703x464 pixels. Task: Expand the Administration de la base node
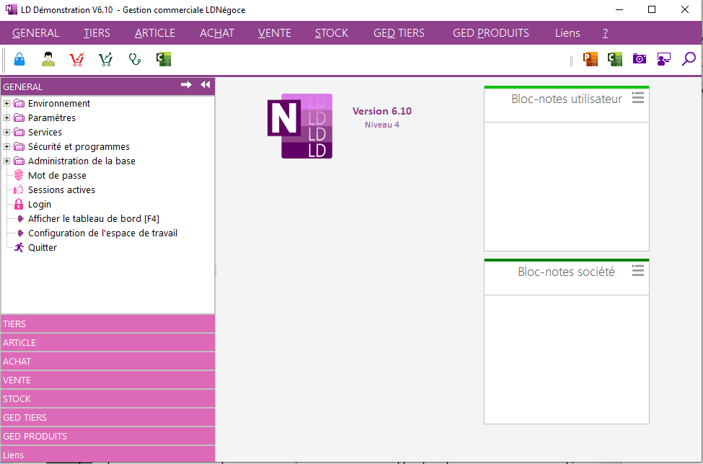[7, 161]
